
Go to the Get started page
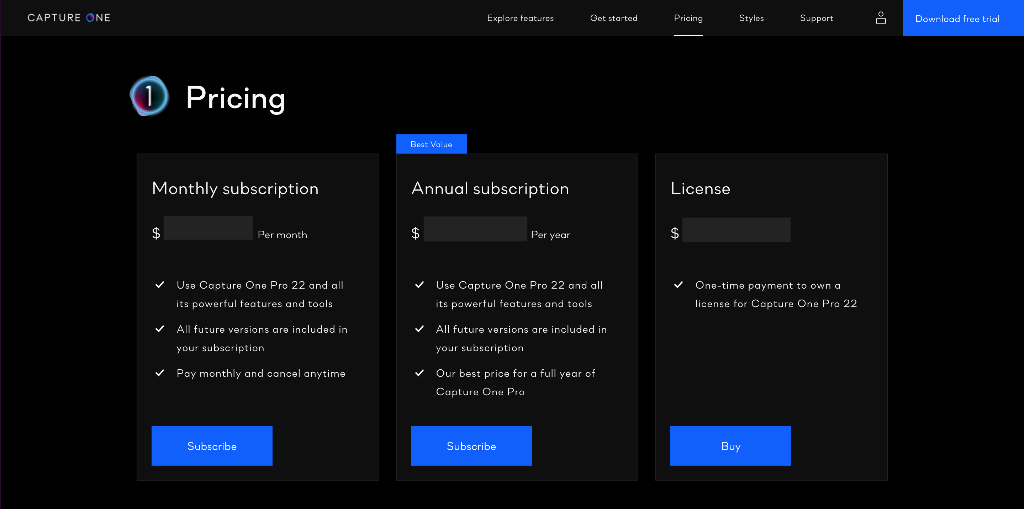point(613,18)
